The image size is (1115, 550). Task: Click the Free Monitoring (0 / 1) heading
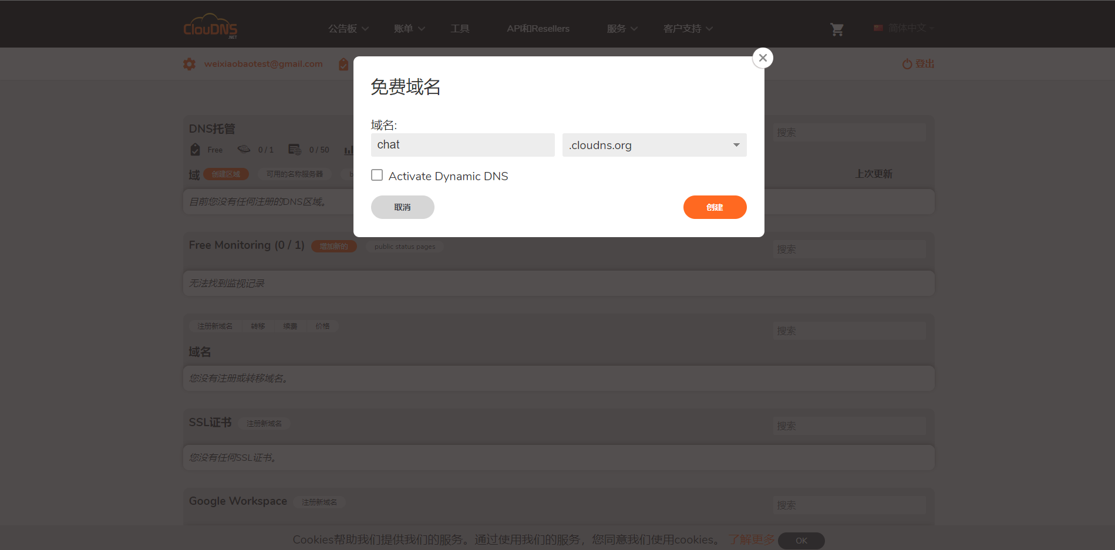click(247, 245)
